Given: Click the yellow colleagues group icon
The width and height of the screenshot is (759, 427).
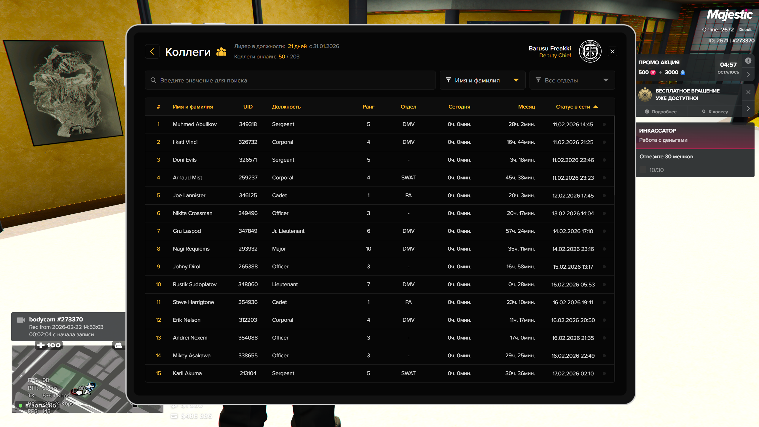Looking at the screenshot, I should click(221, 52).
